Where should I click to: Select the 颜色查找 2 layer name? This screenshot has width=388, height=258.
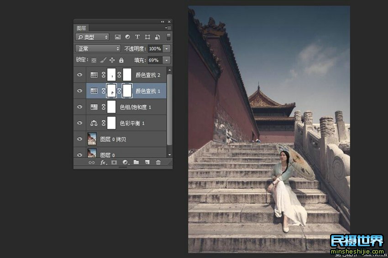point(148,75)
